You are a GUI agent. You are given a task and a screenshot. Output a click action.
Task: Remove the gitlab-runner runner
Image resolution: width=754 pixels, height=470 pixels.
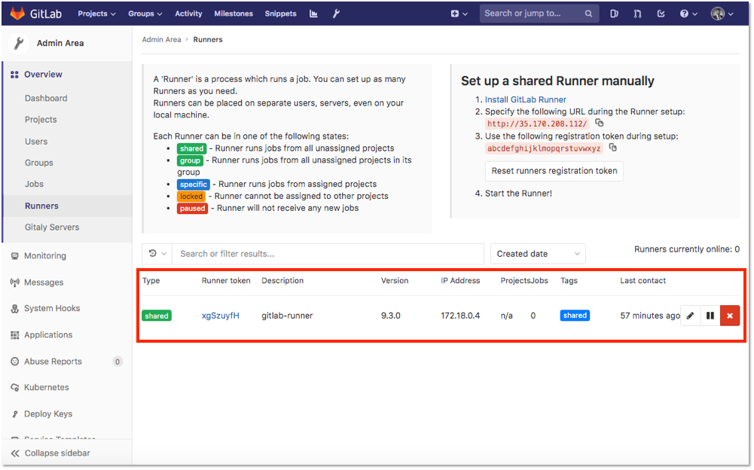(730, 316)
